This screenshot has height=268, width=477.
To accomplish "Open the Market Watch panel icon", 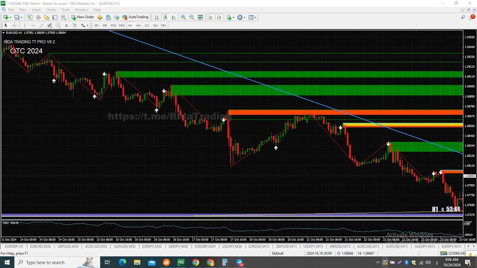I will click(x=30, y=17).
